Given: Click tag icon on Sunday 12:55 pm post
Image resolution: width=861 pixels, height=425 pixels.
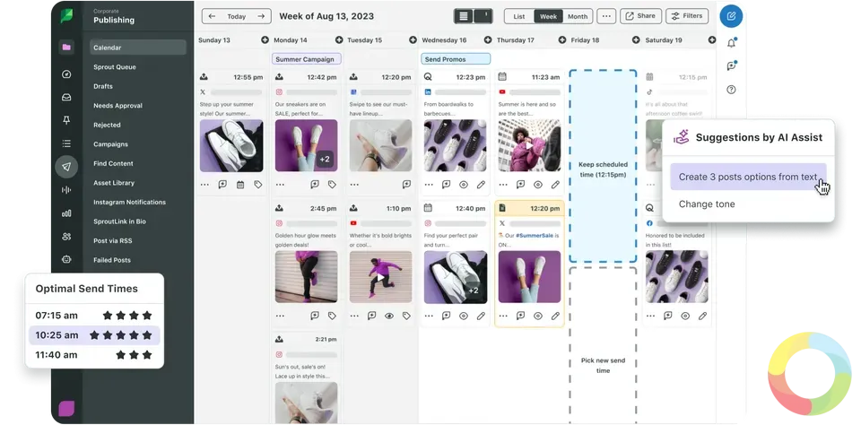Looking at the screenshot, I should pos(258,185).
